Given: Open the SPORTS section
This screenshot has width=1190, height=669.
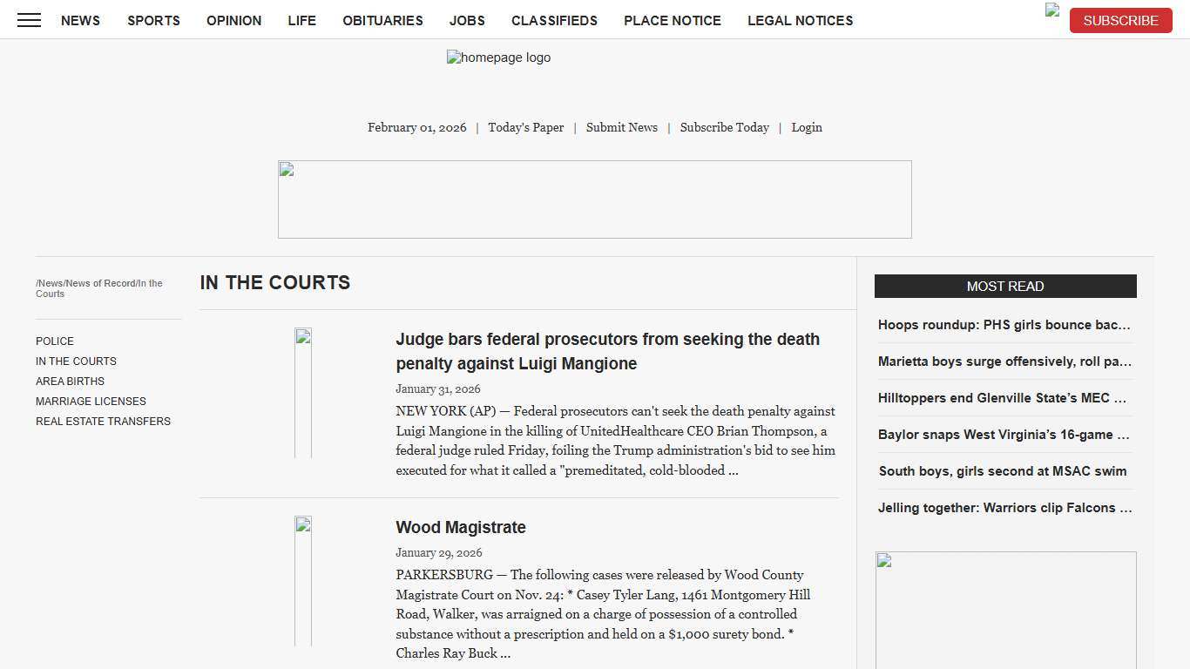Looking at the screenshot, I should [x=153, y=20].
